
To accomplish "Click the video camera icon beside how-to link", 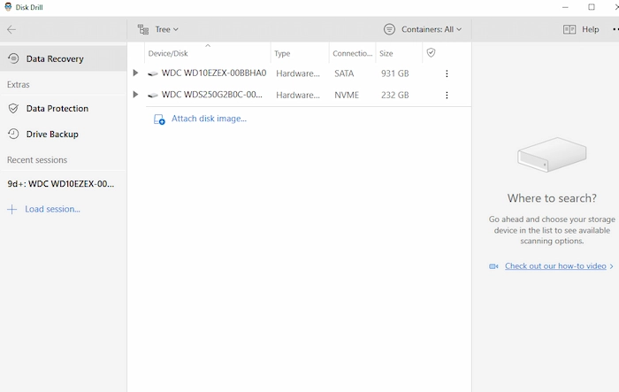I will point(493,266).
